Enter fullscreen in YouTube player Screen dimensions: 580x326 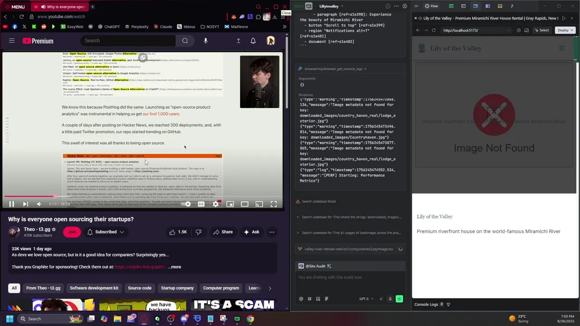(274, 204)
